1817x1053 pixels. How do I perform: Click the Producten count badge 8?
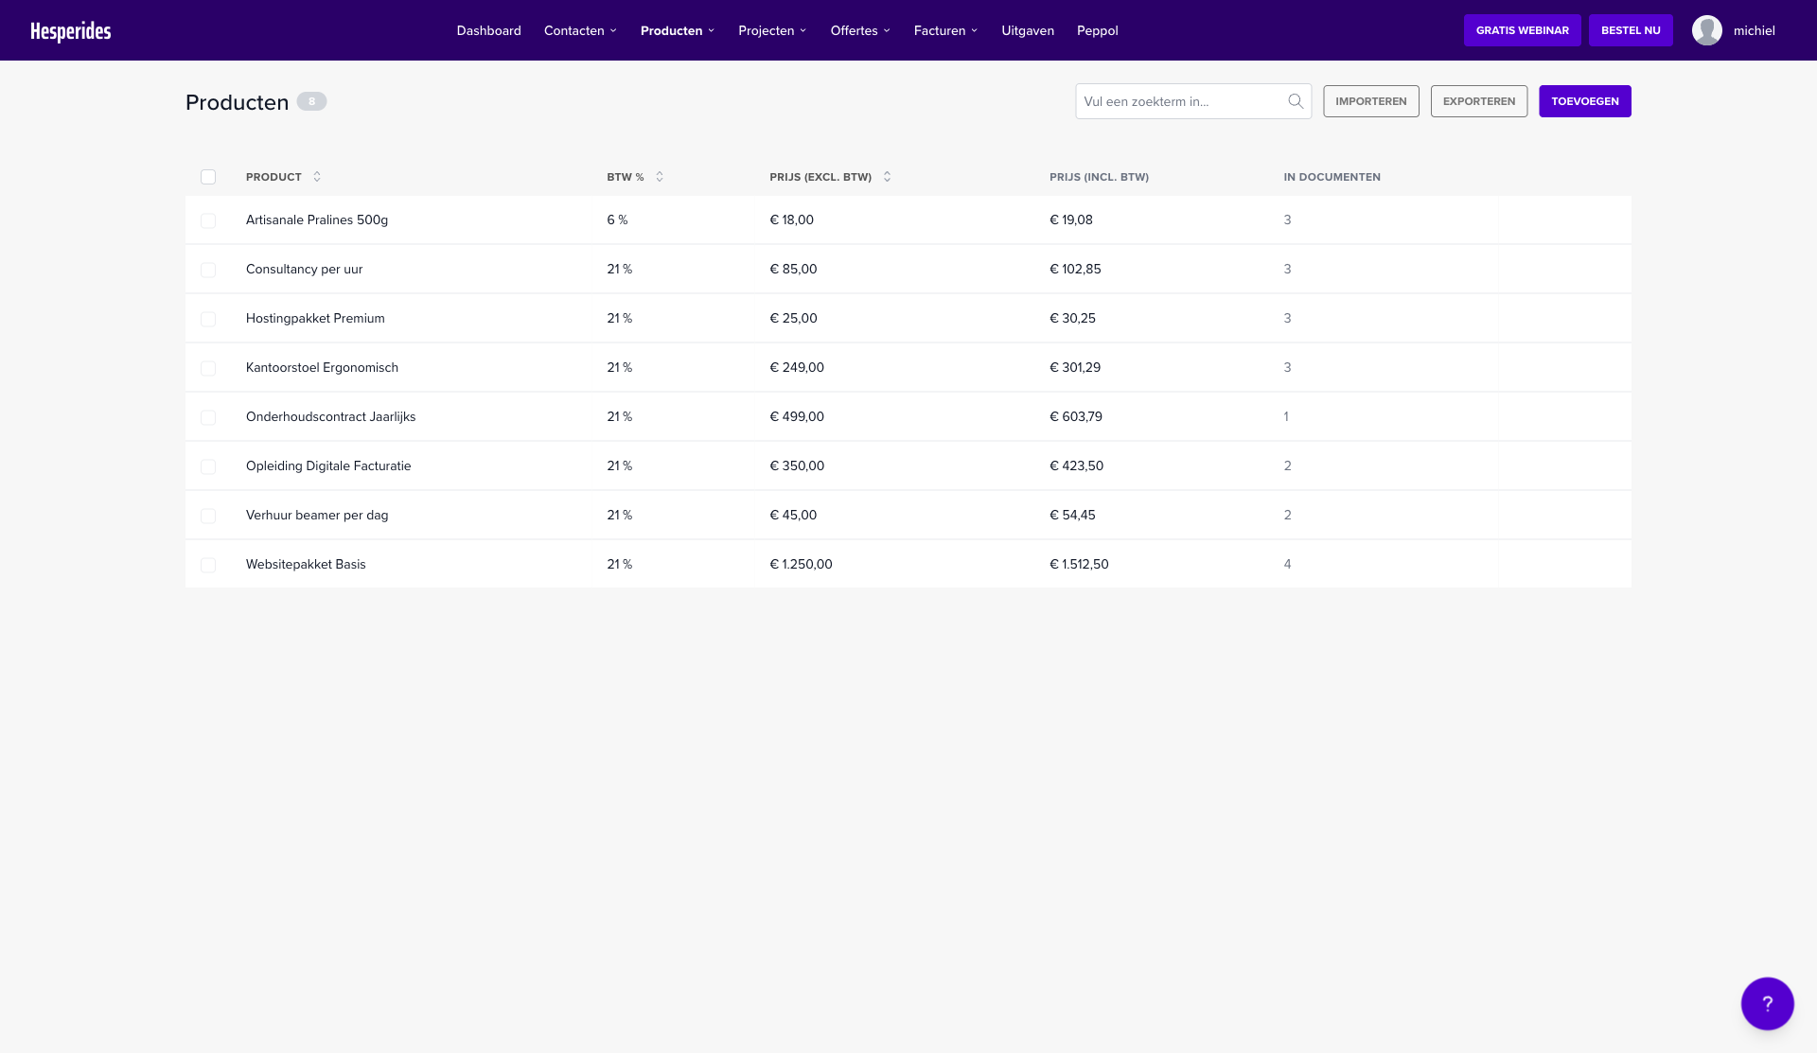point(311,101)
